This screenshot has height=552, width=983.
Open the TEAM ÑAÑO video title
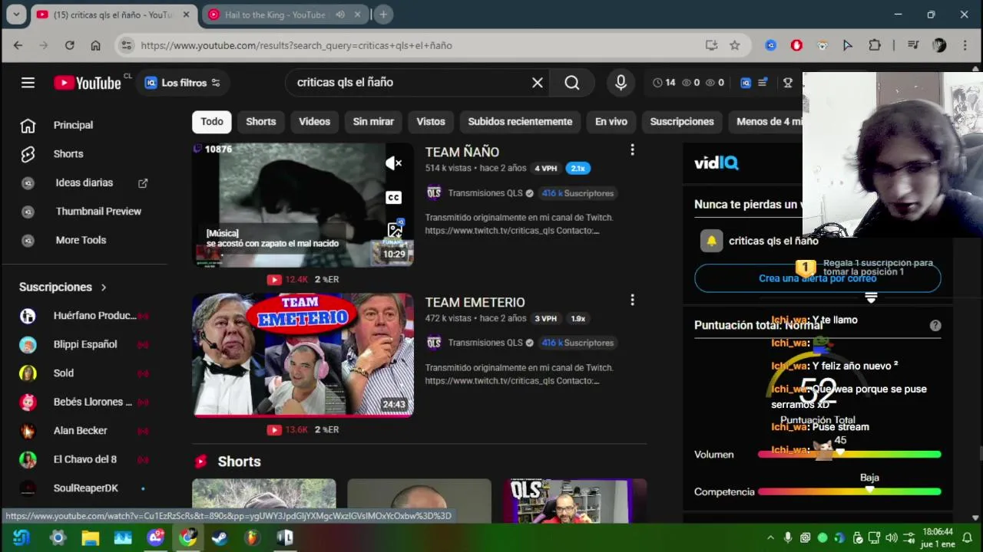click(x=462, y=153)
